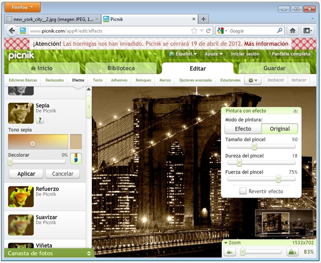The height and width of the screenshot is (263, 321).
Task: Select the Opciones avanzadas sub-tab
Action: coord(196,80)
